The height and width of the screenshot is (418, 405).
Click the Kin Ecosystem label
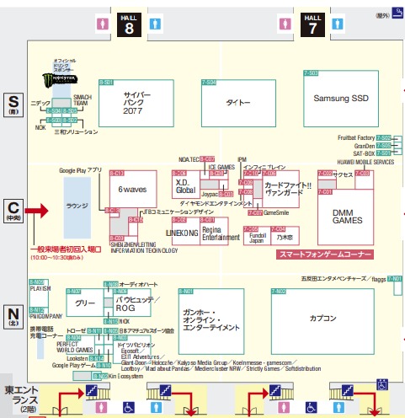125,376
